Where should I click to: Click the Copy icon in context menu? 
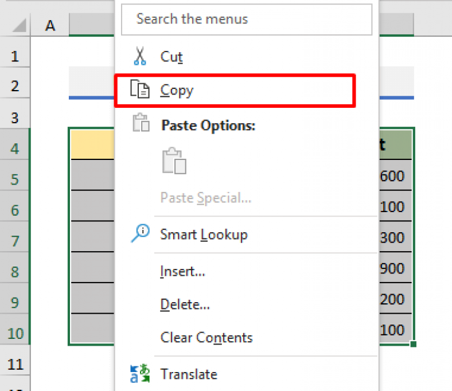140,90
